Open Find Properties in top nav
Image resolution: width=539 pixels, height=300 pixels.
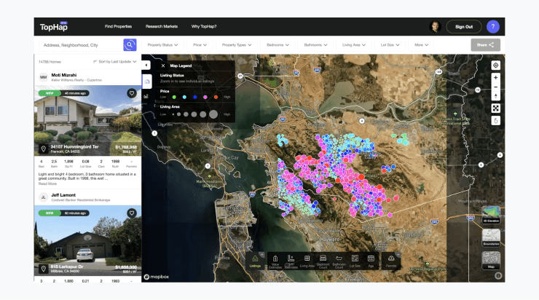pyautogui.click(x=118, y=26)
